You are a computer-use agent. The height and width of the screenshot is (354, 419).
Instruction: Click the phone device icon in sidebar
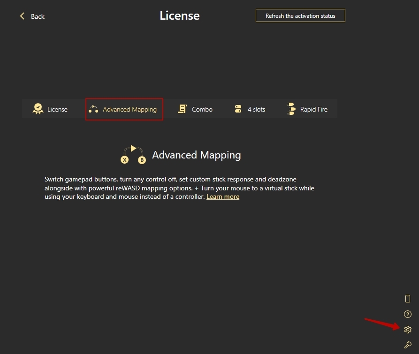click(408, 299)
